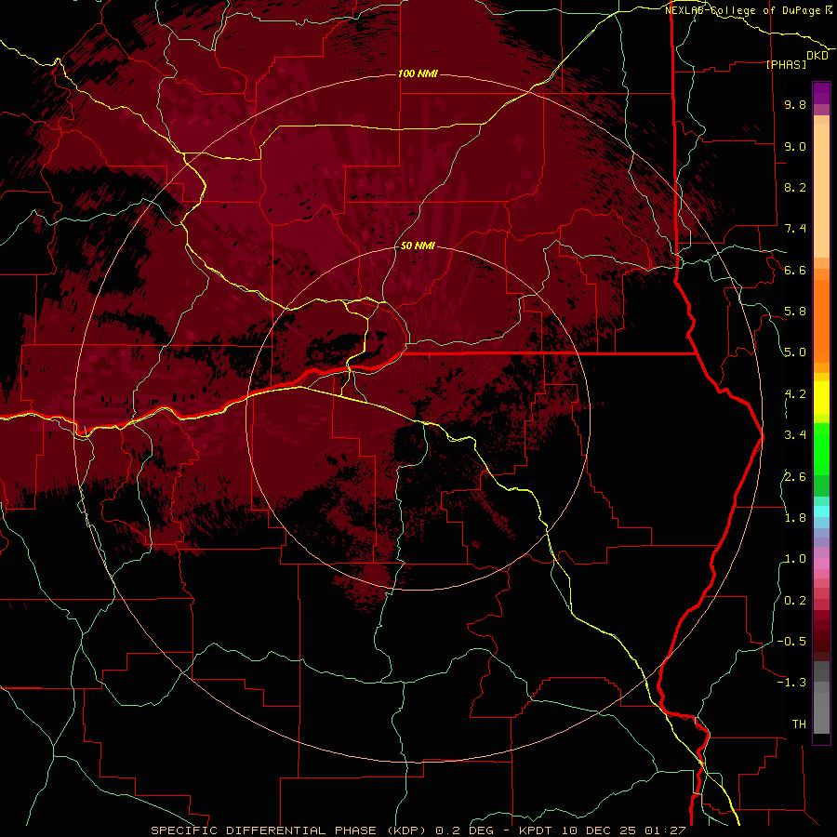The image size is (837, 837).
Task: Click the "KPDT" radar site identifier
Action: coord(537,830)
